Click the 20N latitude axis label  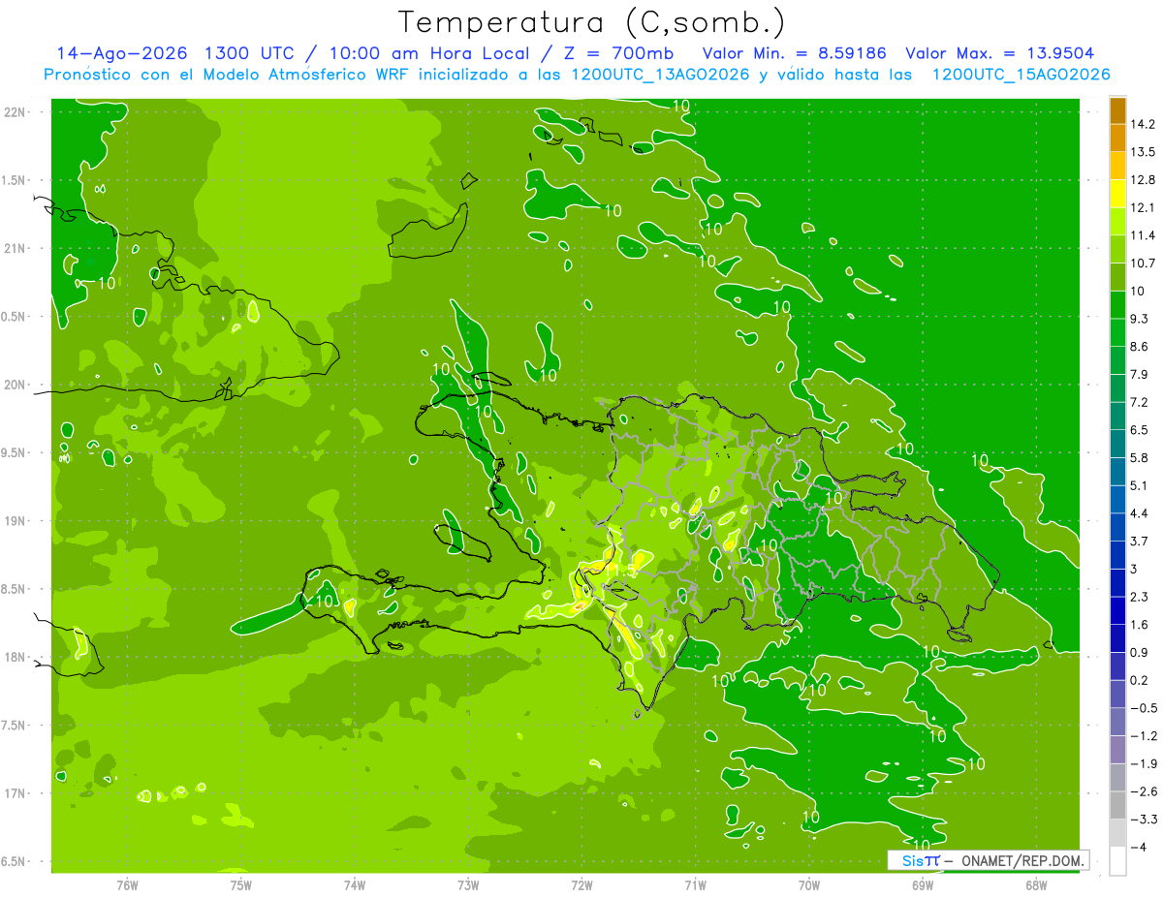pyautogui.click(x=16, y=385)
